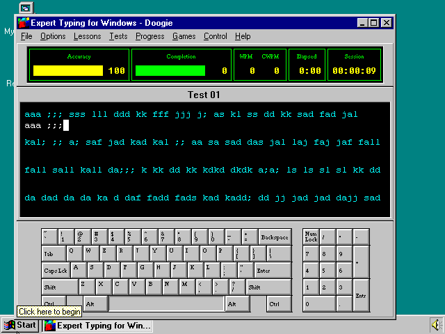
Task: Click the on-screen 1 number key
Action: point(66,237)
